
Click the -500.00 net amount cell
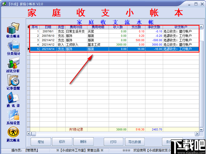coord(154,40)
